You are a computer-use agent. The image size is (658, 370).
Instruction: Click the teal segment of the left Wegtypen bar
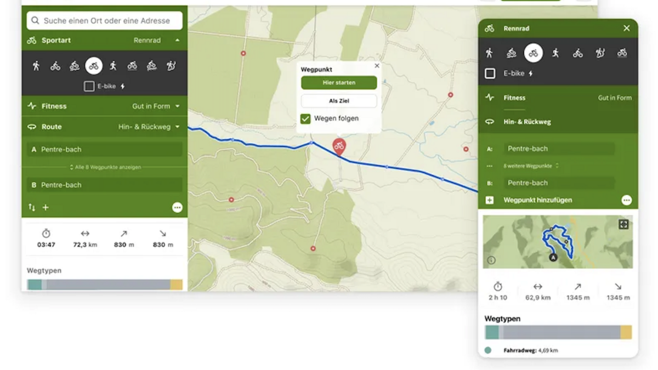35,284
